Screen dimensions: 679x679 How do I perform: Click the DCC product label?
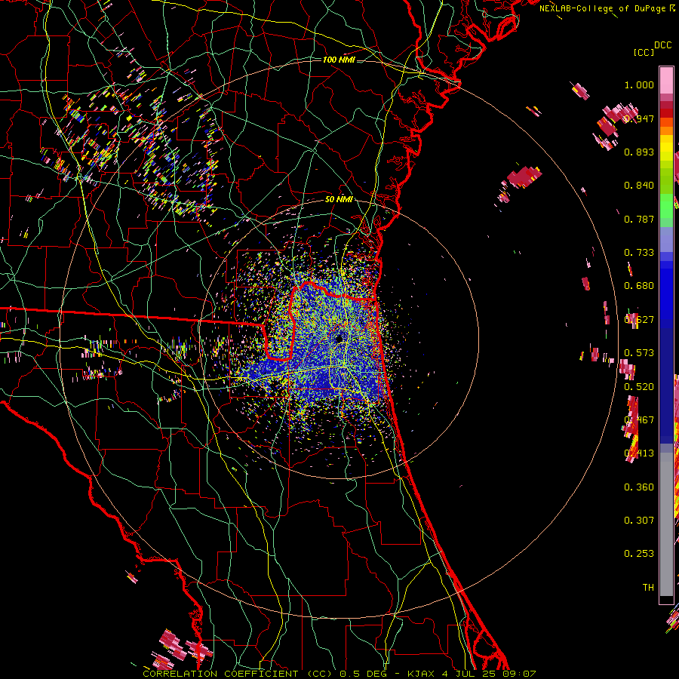point(662,45)
